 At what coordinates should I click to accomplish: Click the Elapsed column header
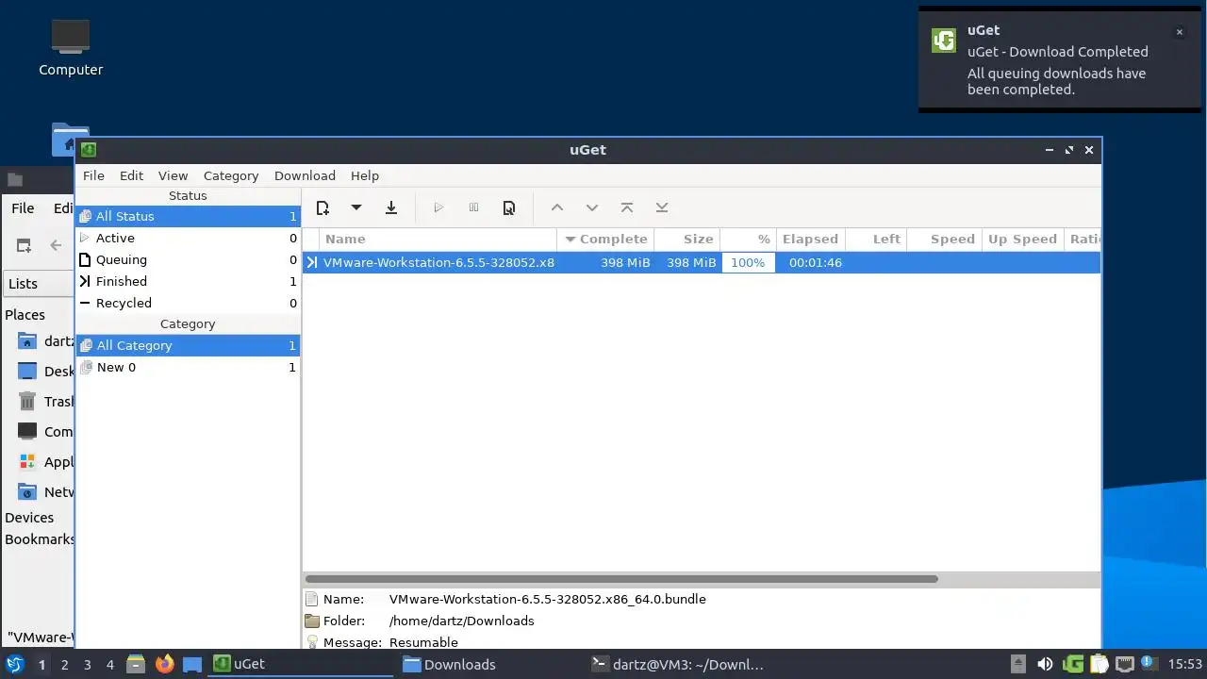[x=810, y=239]
